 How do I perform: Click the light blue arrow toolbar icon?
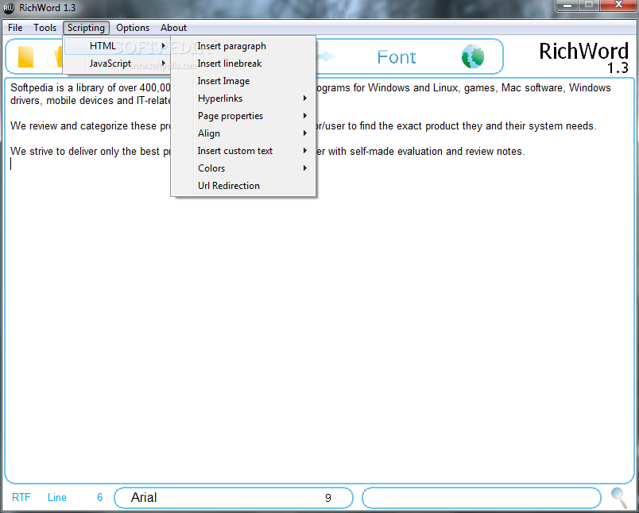326,56
